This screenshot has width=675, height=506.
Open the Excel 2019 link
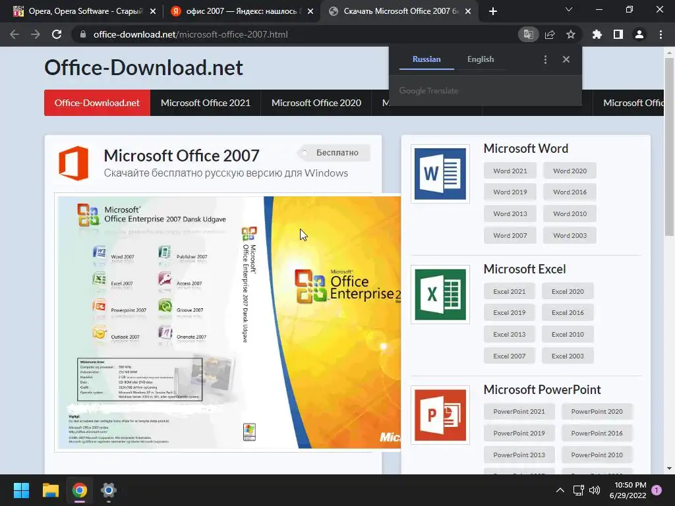click(510, 312)
